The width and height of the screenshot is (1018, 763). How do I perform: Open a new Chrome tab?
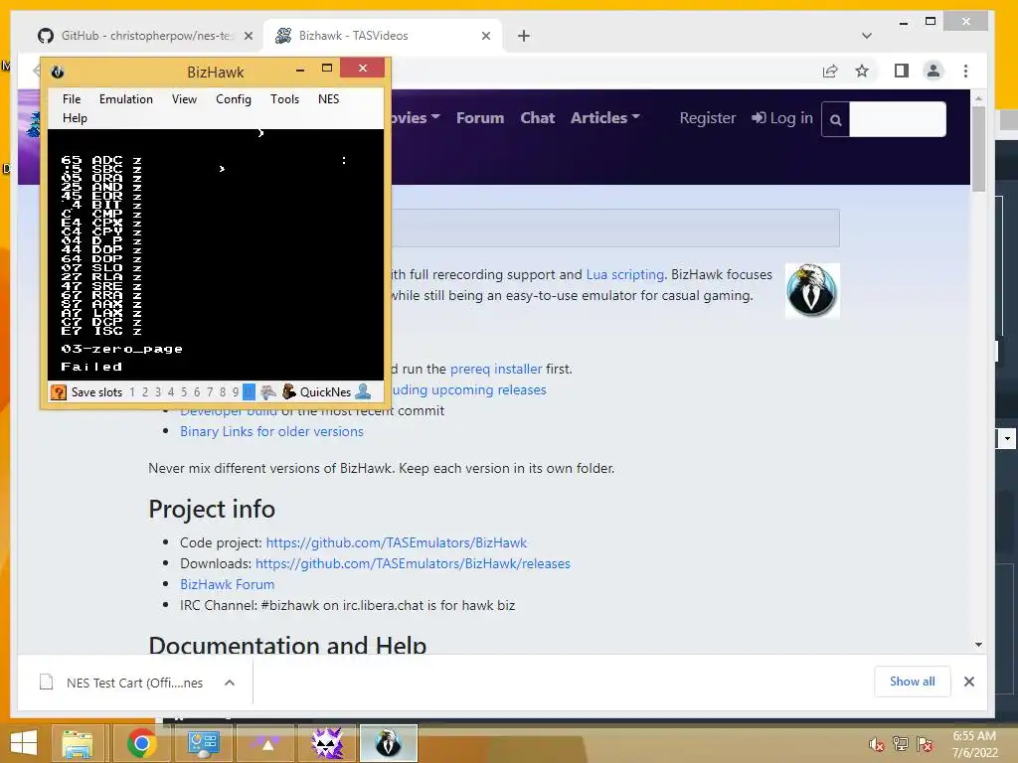524,36
